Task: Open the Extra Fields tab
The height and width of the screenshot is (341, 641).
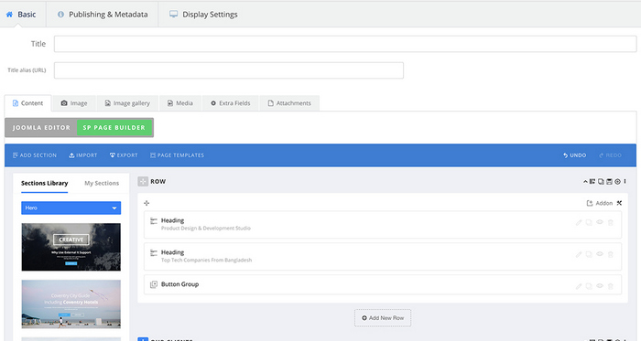Action: 230,103
